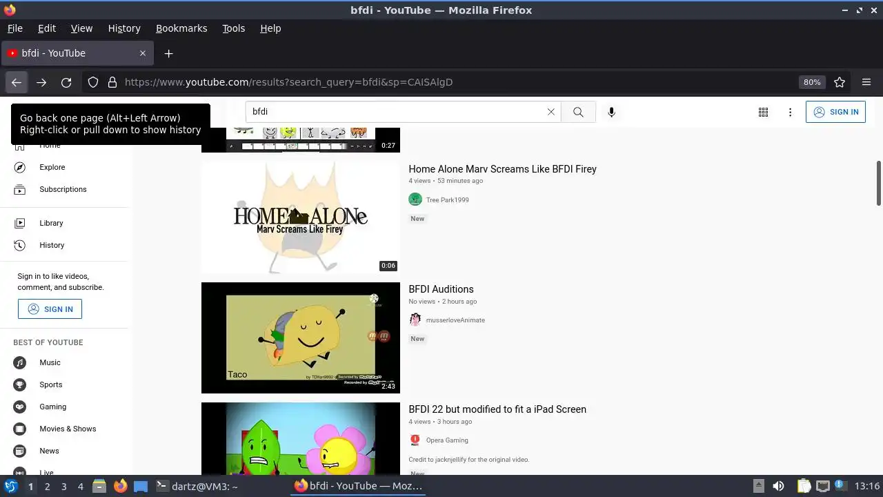Click the 13:16 clock in the panel

point(866,486)
